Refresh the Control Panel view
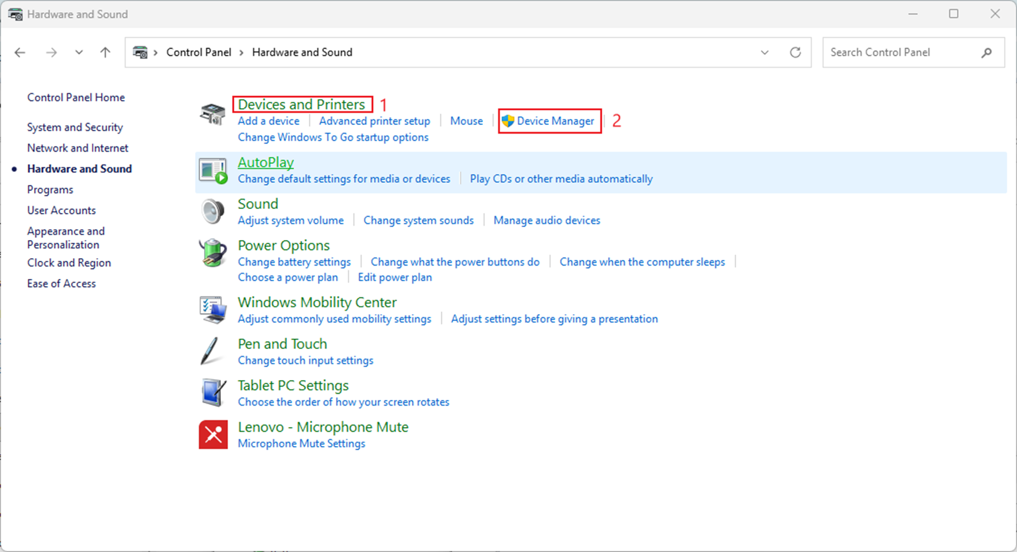The height and width of the screenshot is (552, 1017). click(x=795, y=53)
